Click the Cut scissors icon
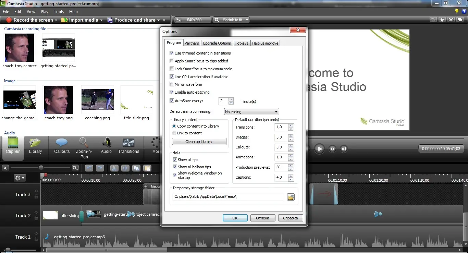468x253 pixels. tap(114, 168)
